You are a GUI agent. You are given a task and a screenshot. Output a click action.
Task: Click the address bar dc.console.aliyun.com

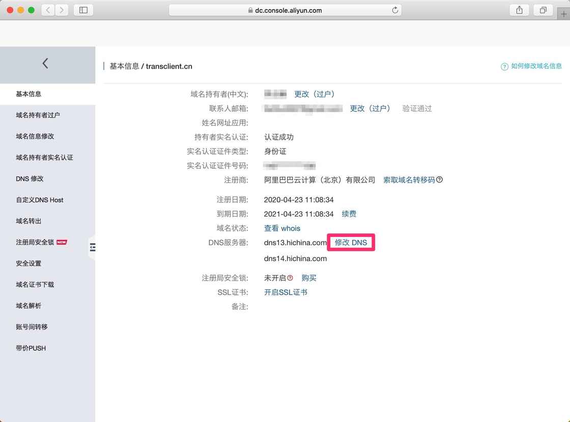coord(285,10)
